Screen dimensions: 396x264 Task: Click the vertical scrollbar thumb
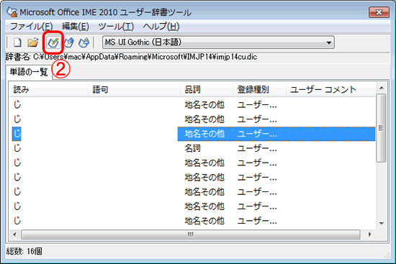click(x=381, y=128)
